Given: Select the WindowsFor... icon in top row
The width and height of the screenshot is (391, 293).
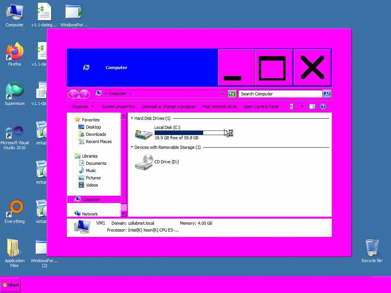Looking at the screenshot, I should click(x=74, y=15).
